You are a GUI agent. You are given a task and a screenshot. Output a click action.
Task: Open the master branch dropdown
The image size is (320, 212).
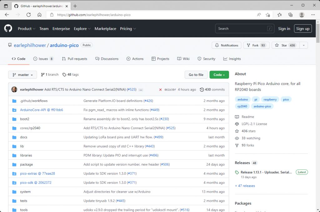[22, 75]
